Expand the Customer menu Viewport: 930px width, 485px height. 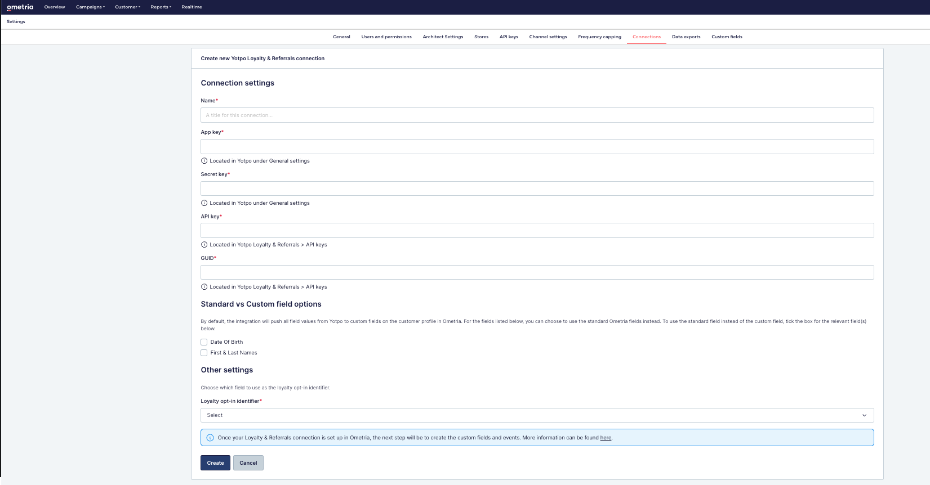click(127, 7)
